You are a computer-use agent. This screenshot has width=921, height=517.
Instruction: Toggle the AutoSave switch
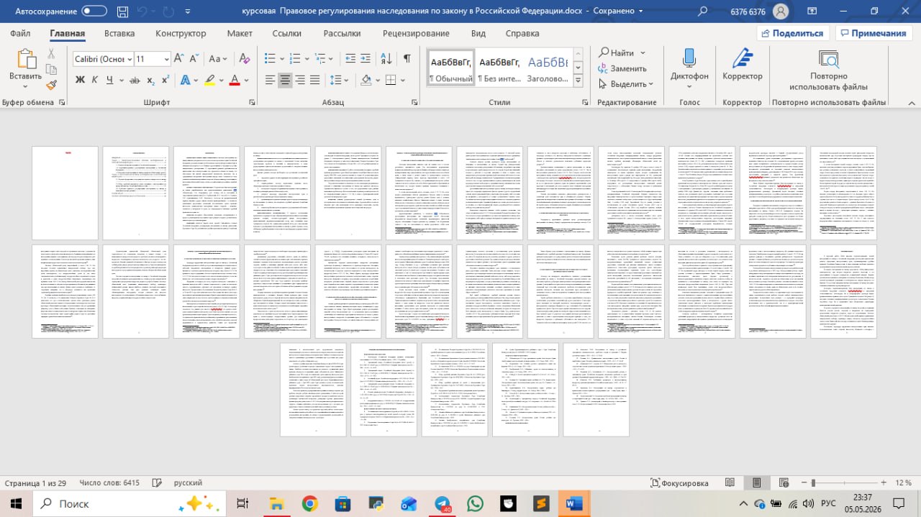(x=94, y=12)
